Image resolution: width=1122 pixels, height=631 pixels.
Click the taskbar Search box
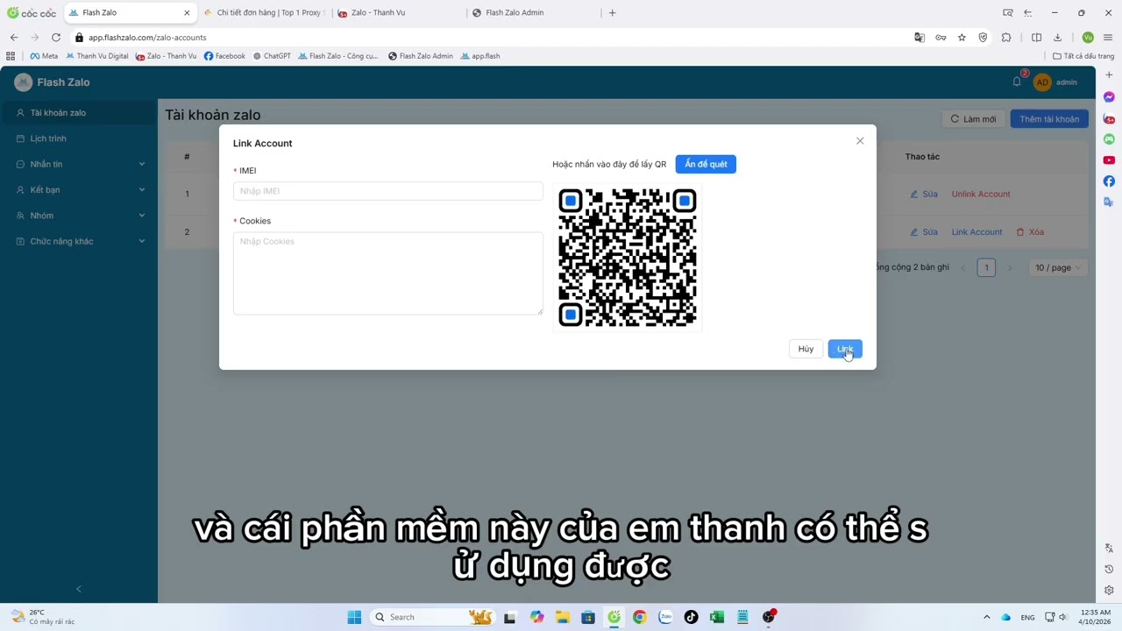point(433,617)
